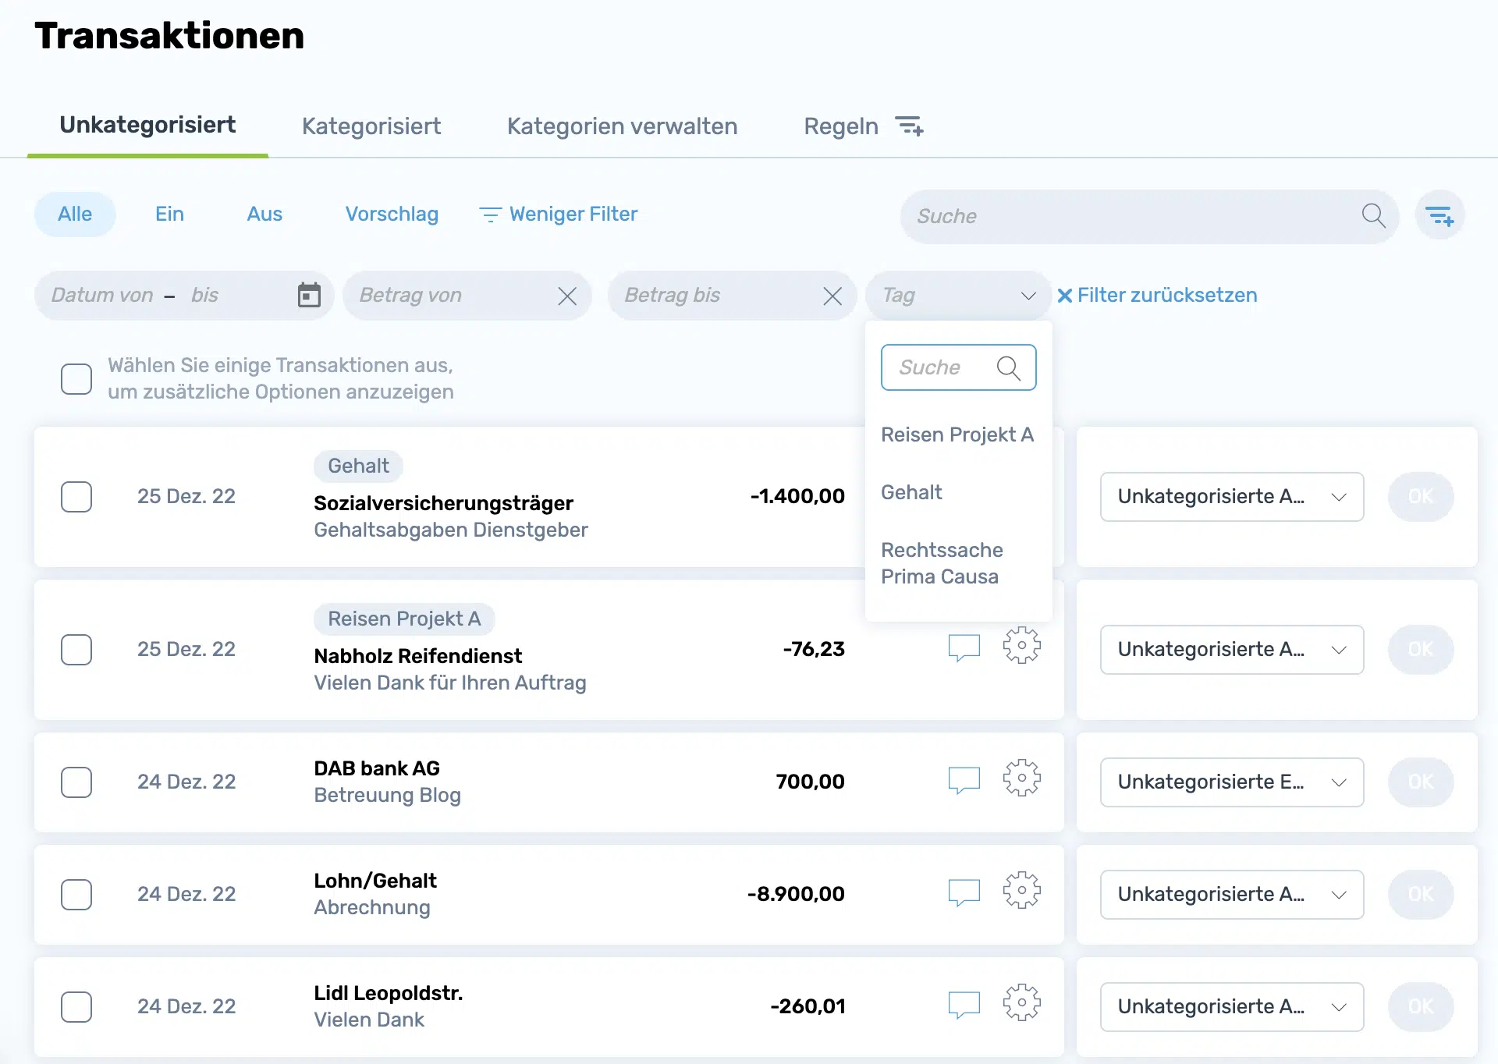Click the round add-filter-rule button beside search
Image resolution: width=1498 pixels, height=1064 pixels.
pos(1439,216)
